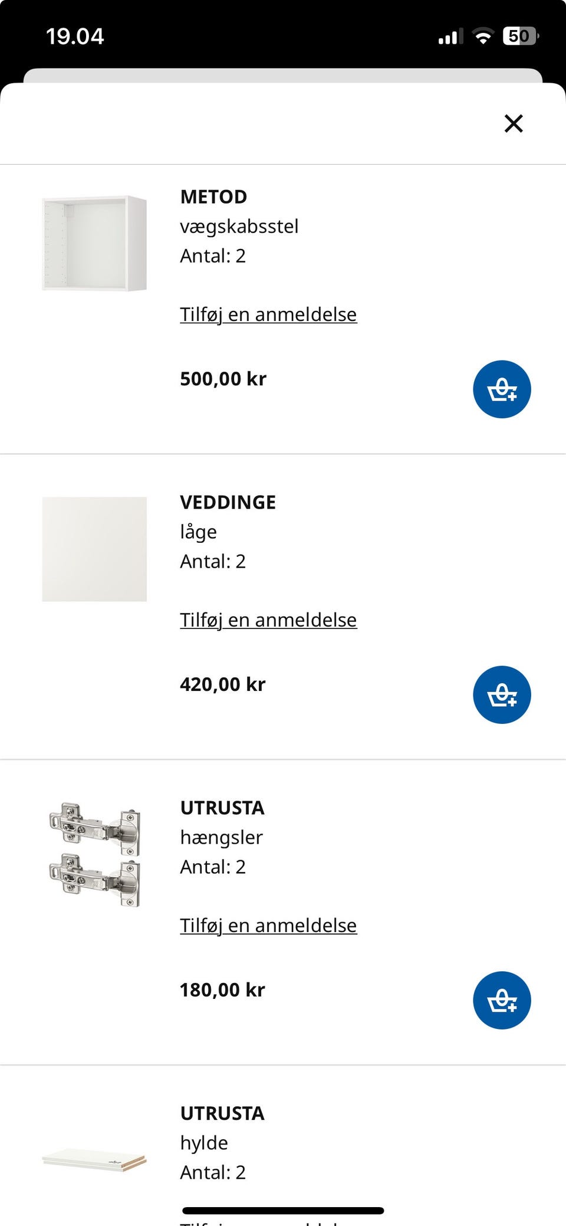Tap the METOD product title

[x=213, y=196]
